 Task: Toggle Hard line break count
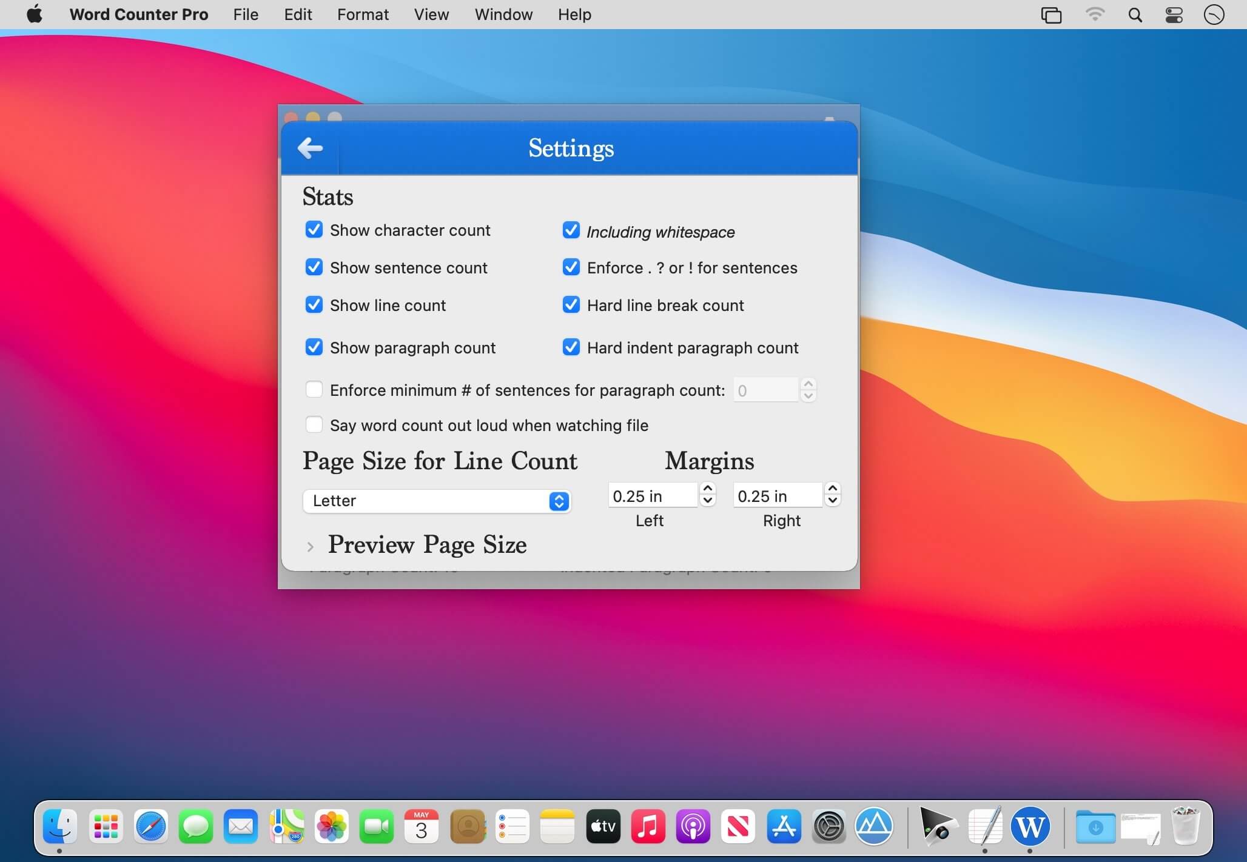click(571, 304)
